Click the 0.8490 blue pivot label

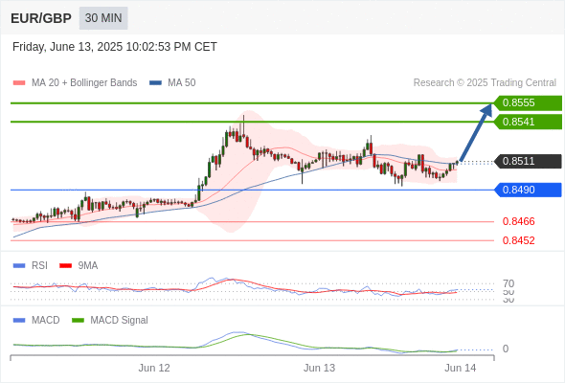tap(528, 190)
